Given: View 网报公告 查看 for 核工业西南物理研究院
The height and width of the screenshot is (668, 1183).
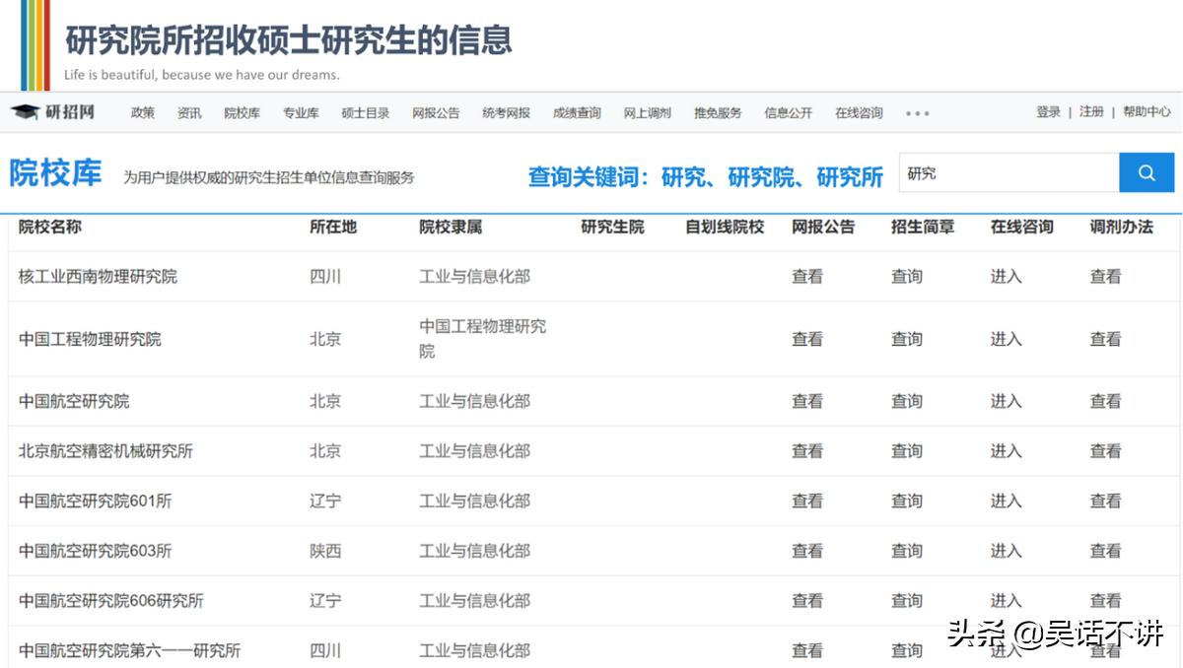Looking at the screenshot, I should pos(807,277).
